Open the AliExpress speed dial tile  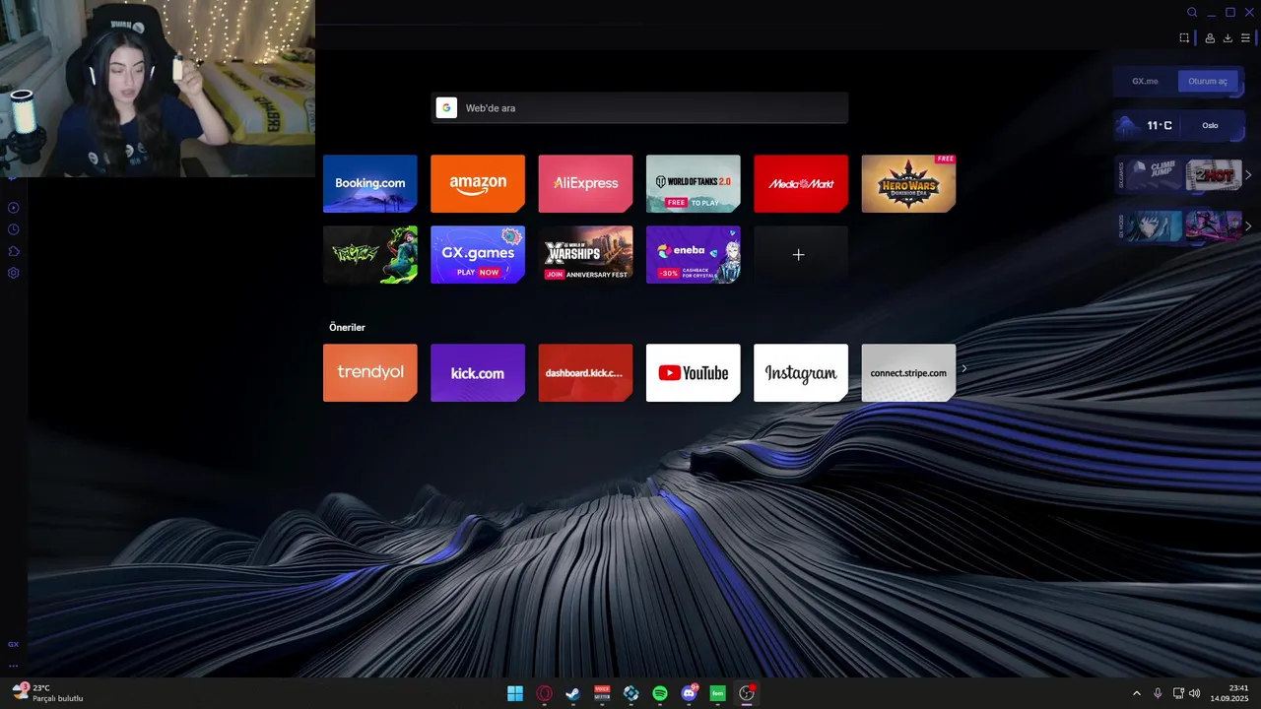pyautogui.click(x=585, y=183)
